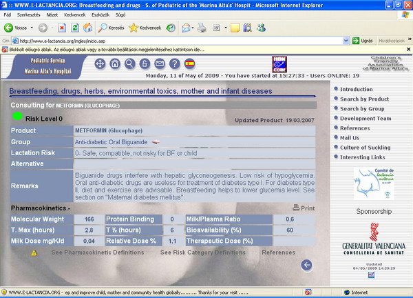This screenshot has width=413, height=298.
Task: Click the padlock icon in site toolbar
Action: (x=145, y=63)
